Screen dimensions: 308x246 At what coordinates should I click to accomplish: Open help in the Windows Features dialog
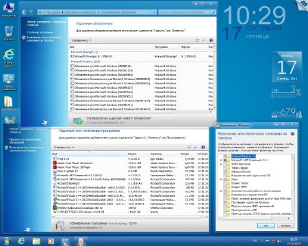click(293, 134)
